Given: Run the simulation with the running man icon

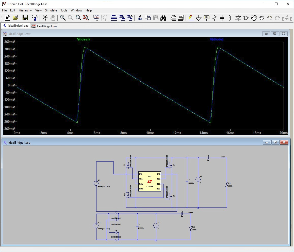Looking at the screenshot, I should tap(45, 18).
